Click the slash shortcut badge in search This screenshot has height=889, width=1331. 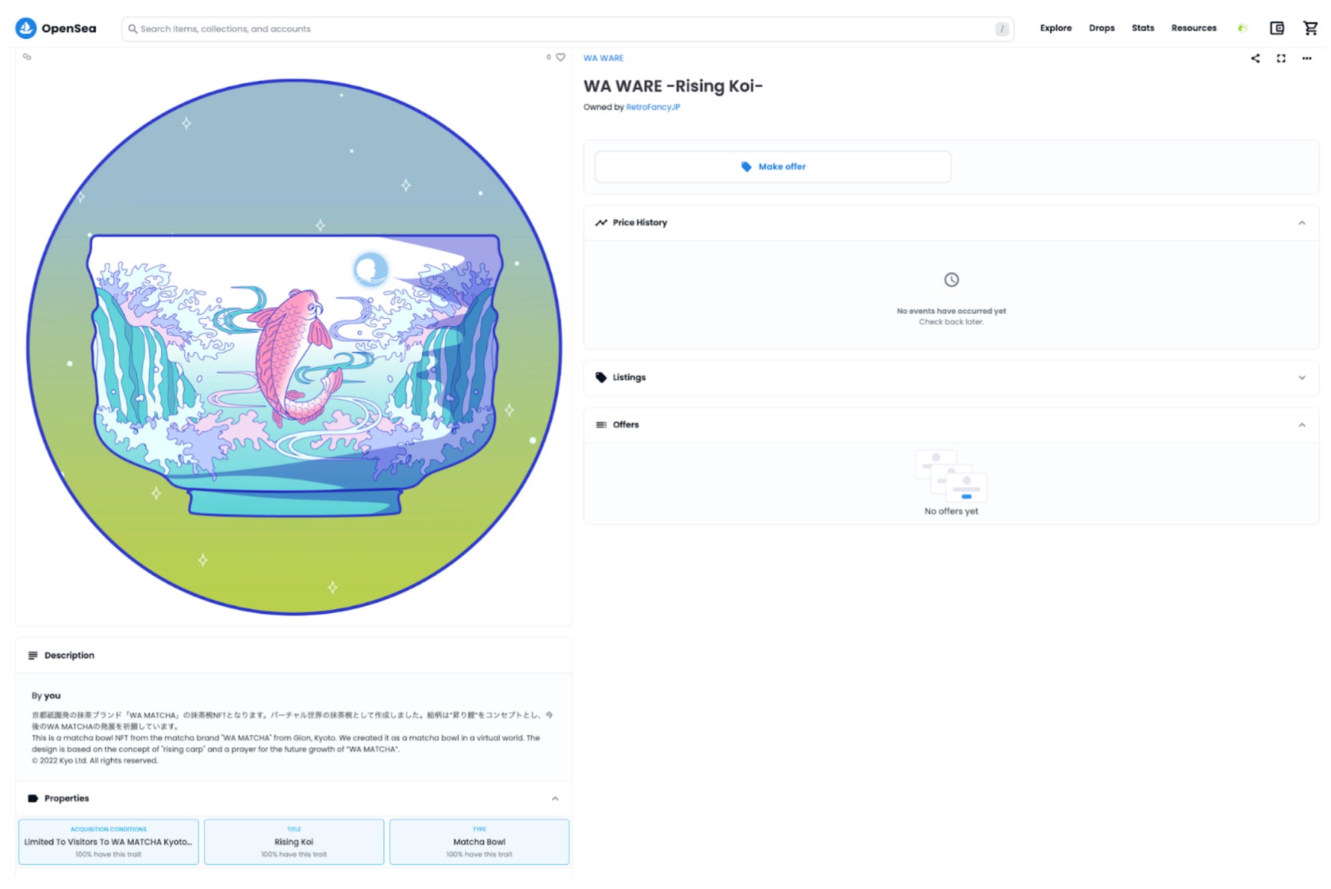point(1001,29)
